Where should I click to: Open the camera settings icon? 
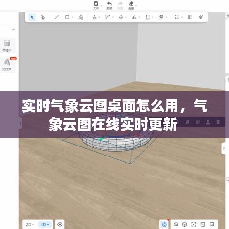point(176,224)
